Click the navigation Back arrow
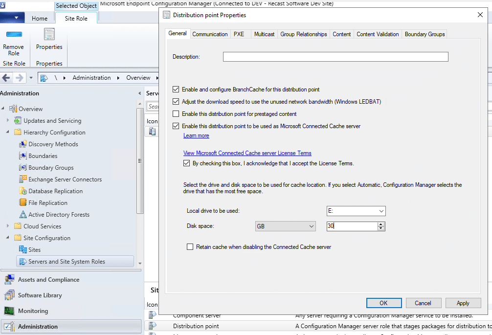 pos(6,78)
